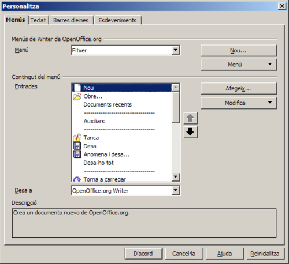This screenshot has width=289, height=264.
Task: Click the Afegeix... button
Action: coord(239,89)
